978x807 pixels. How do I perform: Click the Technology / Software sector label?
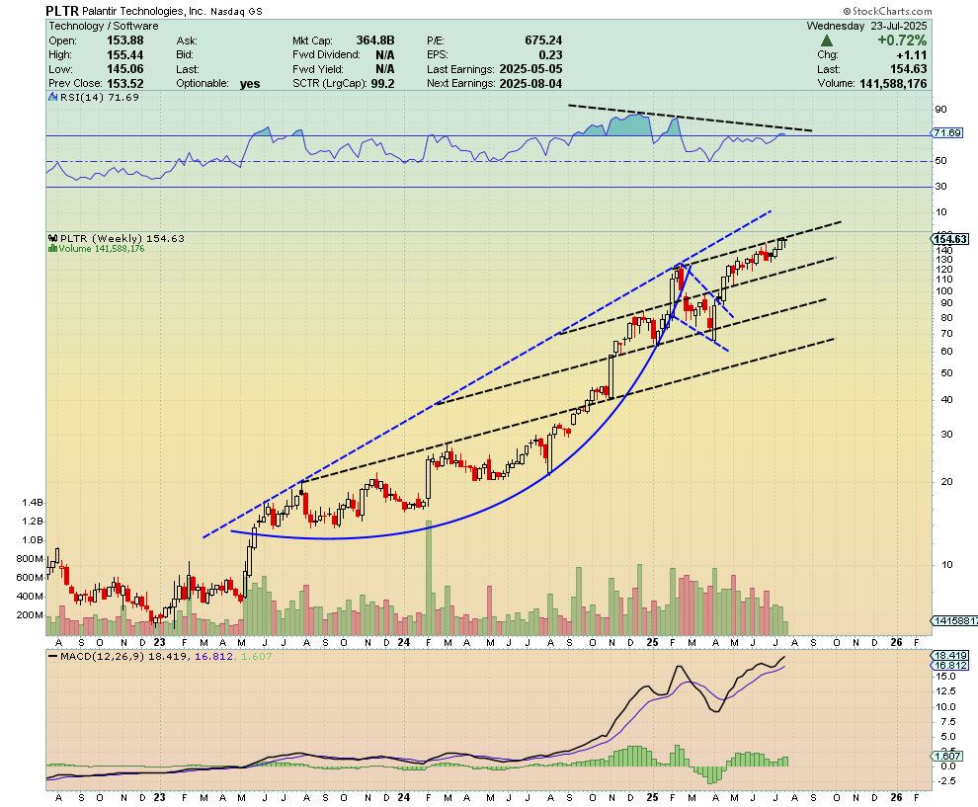(104, 27)
